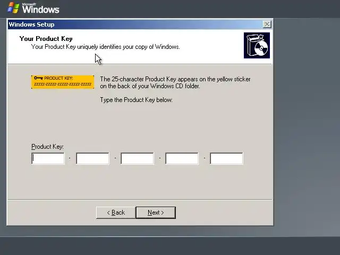
Task: Click the "Product Key:" label
Action: click(47, 147)
